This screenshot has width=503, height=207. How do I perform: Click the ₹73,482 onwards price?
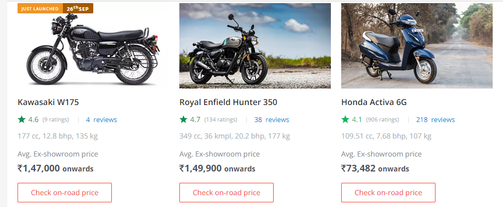[x=375, y=168]
